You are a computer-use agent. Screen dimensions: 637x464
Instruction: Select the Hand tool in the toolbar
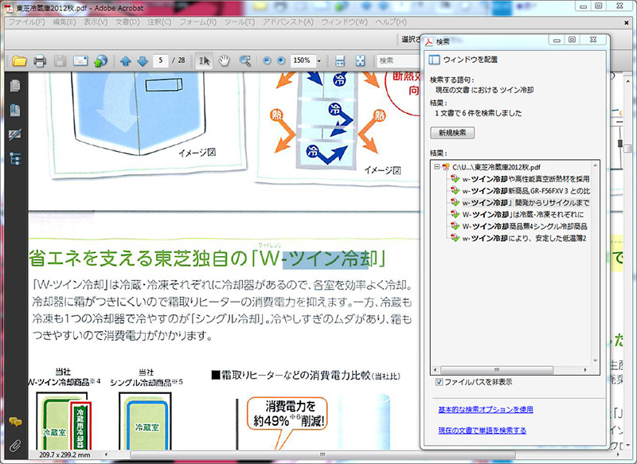225,60
